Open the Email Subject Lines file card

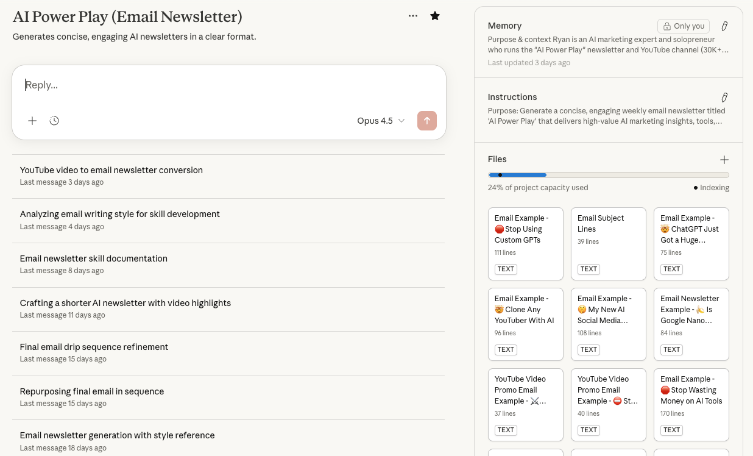coord(608,243)
